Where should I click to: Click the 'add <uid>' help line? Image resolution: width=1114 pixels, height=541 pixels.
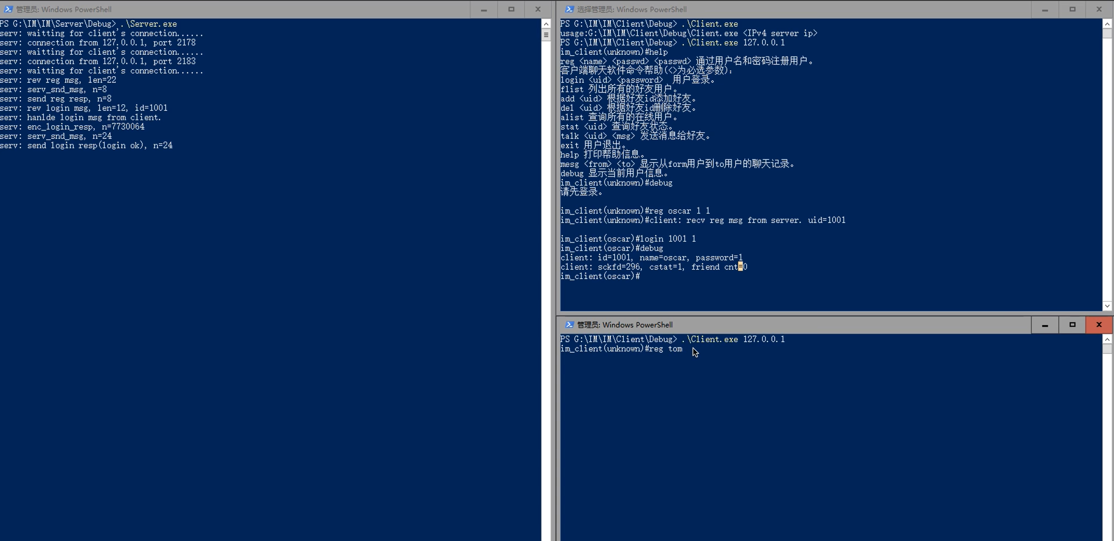point(628,99)
